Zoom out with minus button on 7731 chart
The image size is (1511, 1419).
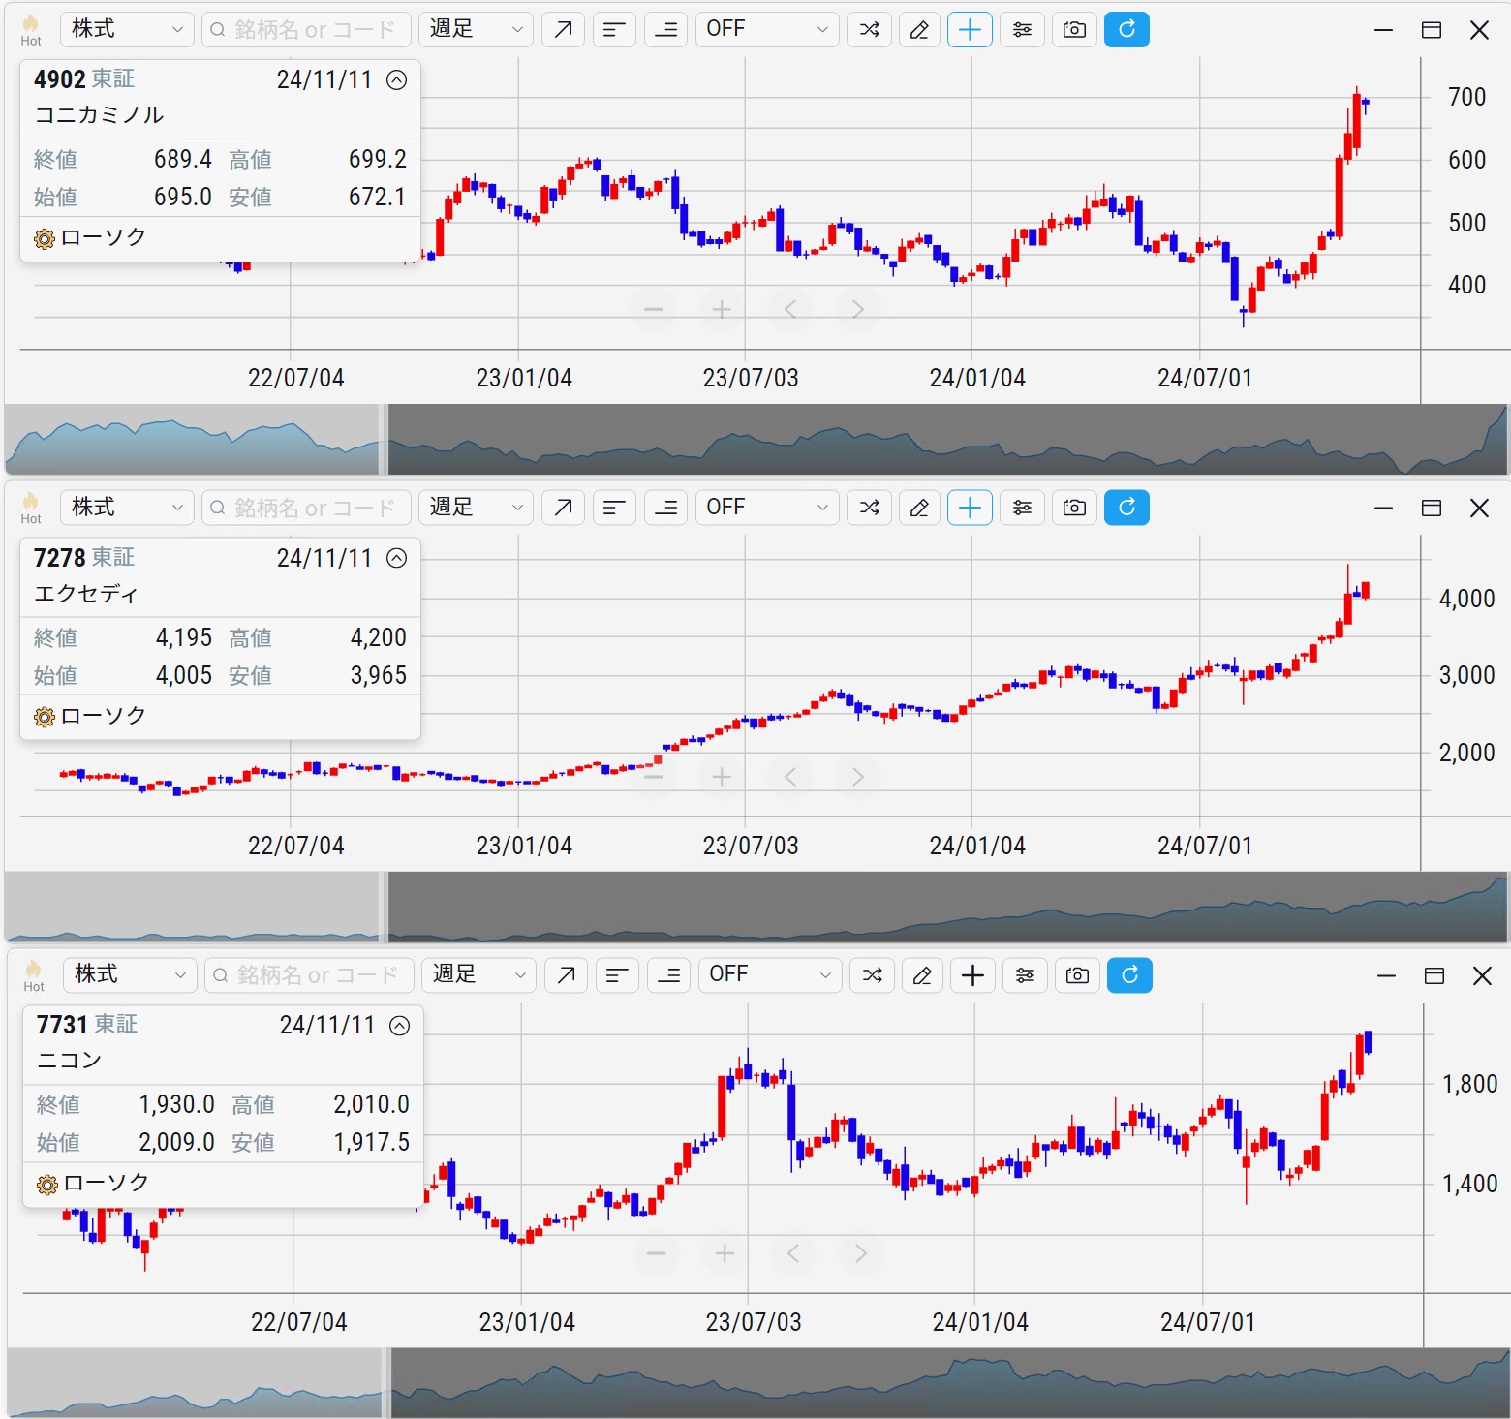click(657, 1253)
